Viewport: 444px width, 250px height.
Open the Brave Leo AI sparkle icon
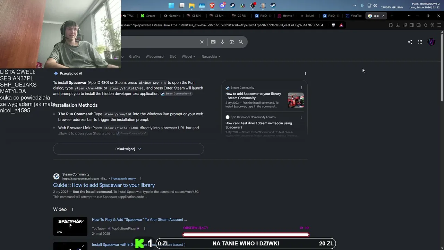coord(426,25)
